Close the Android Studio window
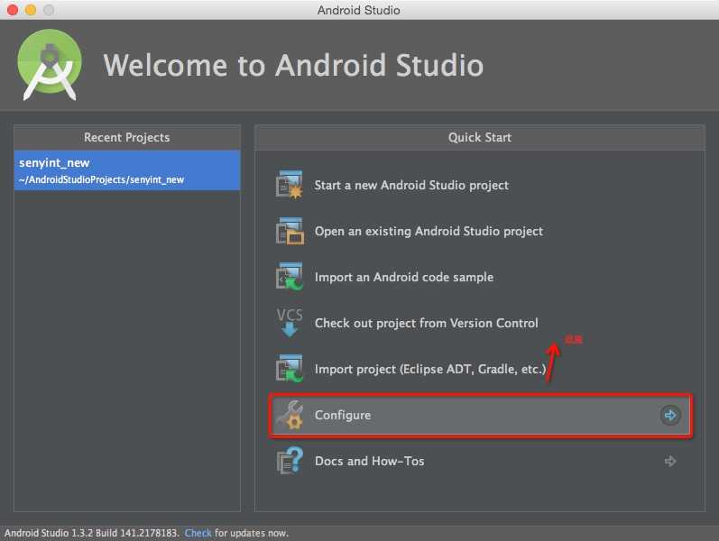Screen dimensions: 719x541 point(13,10)
